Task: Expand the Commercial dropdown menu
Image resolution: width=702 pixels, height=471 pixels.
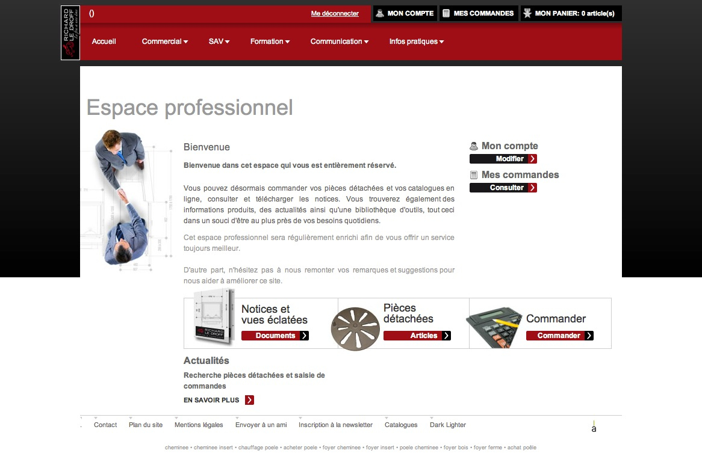Action: coord(164,42)
